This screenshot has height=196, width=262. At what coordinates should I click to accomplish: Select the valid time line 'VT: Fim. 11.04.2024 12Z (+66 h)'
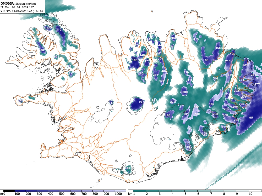tap(21, 11)
